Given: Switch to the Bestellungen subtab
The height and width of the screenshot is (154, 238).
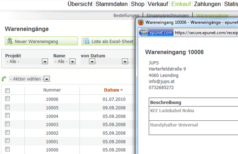Looking at the screenshot, I should click(x=126, y=15).
